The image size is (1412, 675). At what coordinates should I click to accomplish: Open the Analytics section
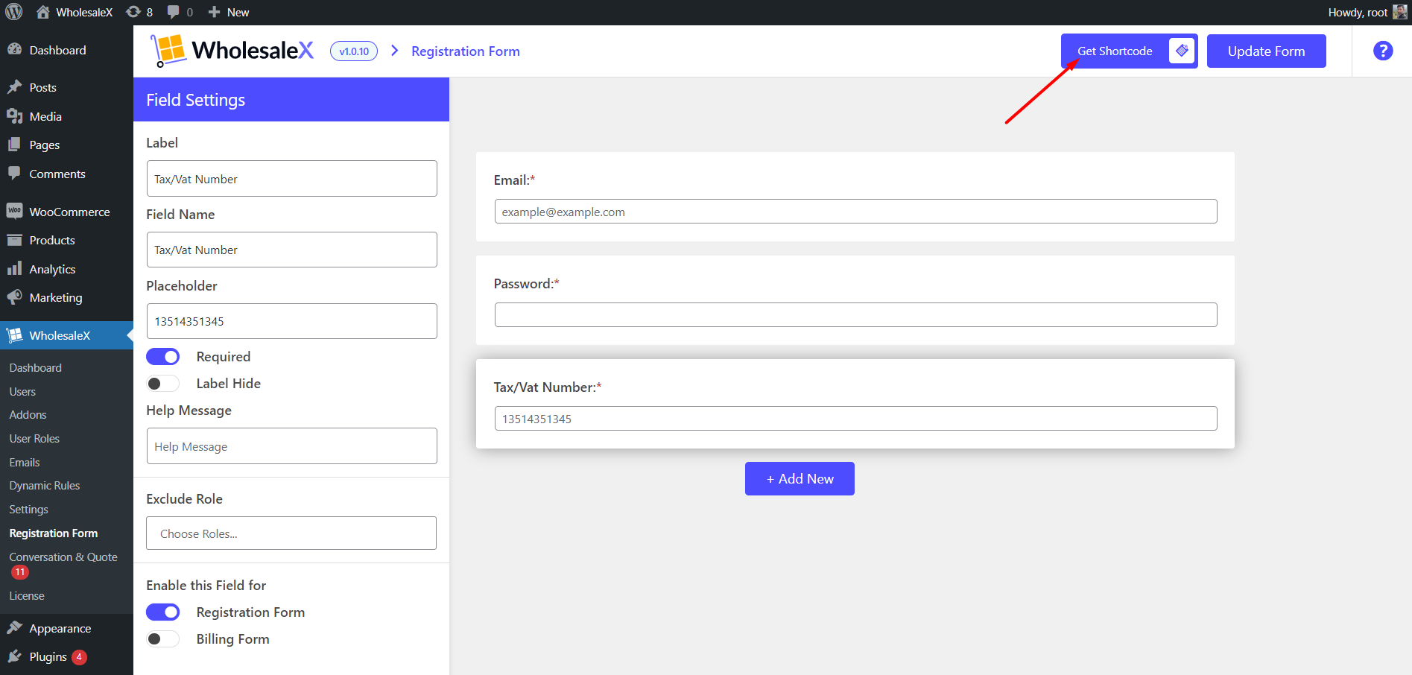pyautogui.click(x=51, y=269)
